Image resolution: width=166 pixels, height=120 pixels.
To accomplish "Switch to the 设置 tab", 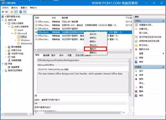I will [69, 55].
